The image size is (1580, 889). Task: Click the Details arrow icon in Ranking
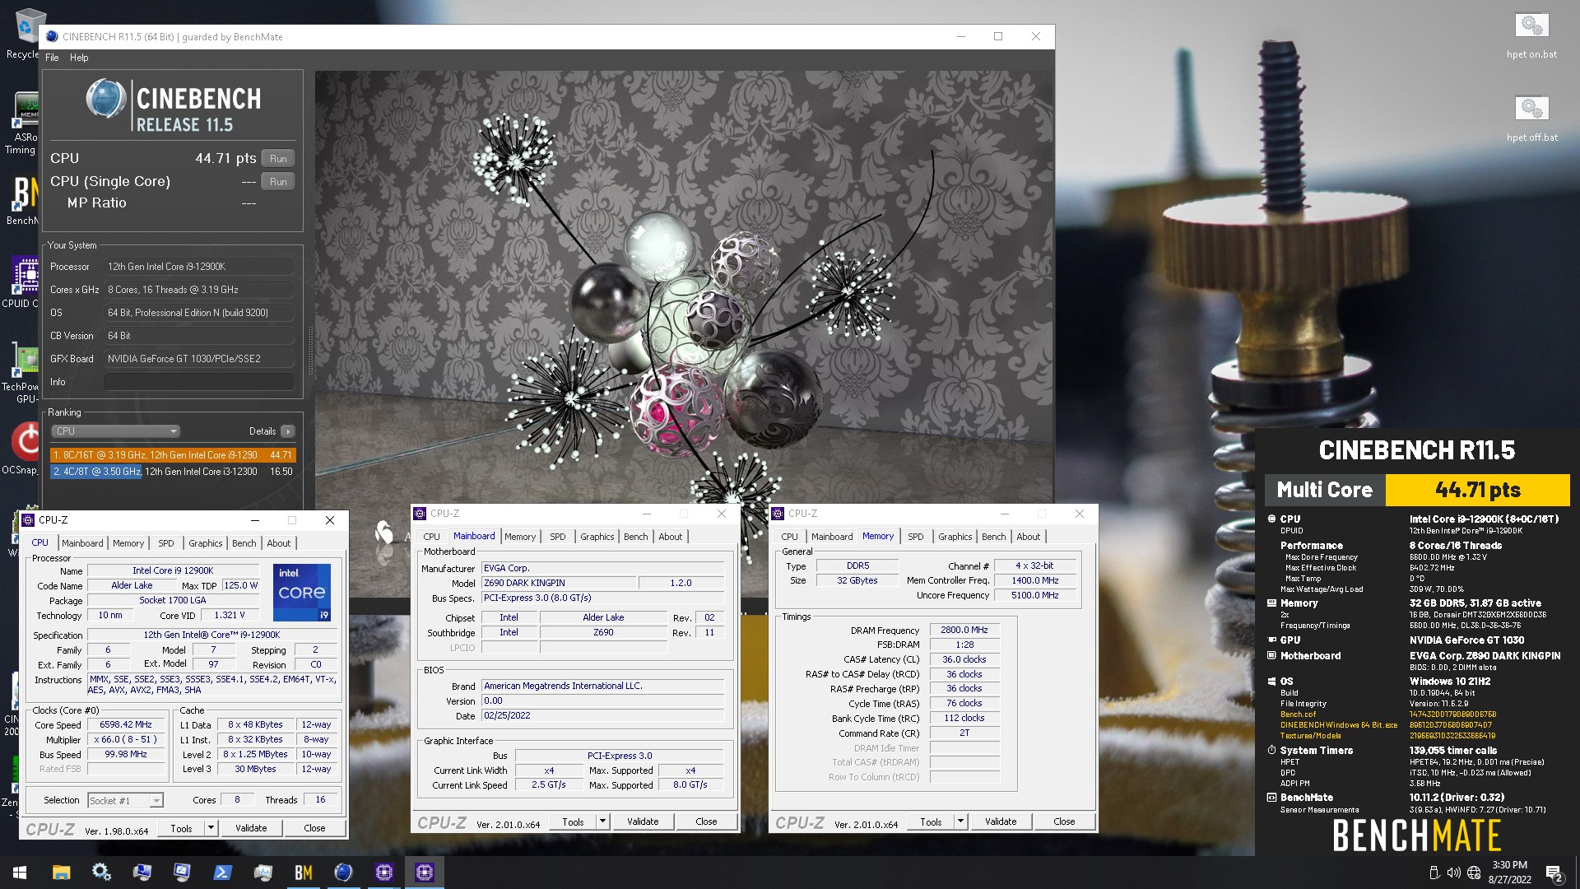coord(287,431)
